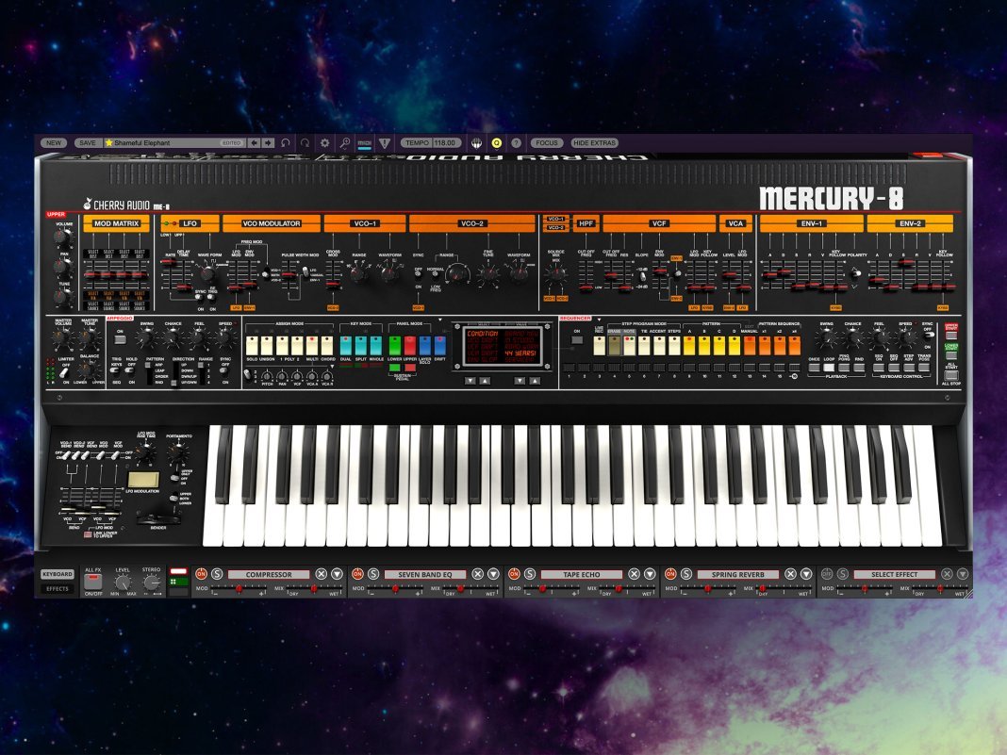Open the Select Effect slot dropdown
1007x755 pixels.
[894, 574]
